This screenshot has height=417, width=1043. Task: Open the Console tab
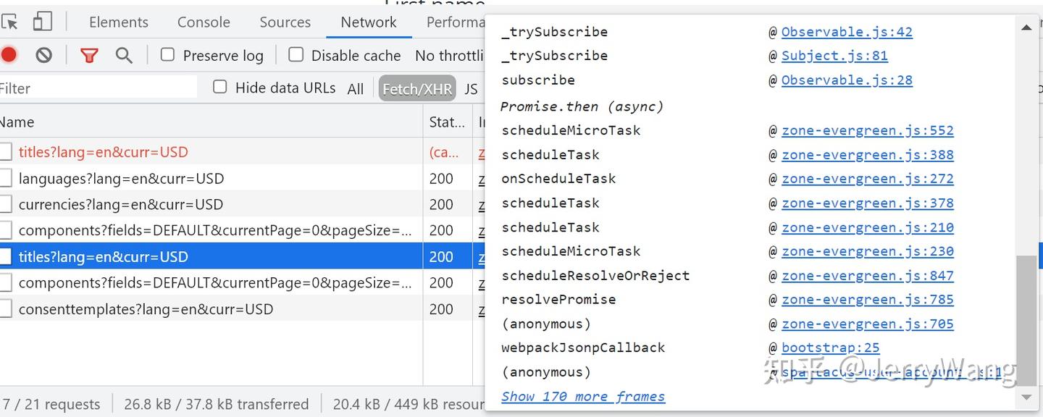204,22
